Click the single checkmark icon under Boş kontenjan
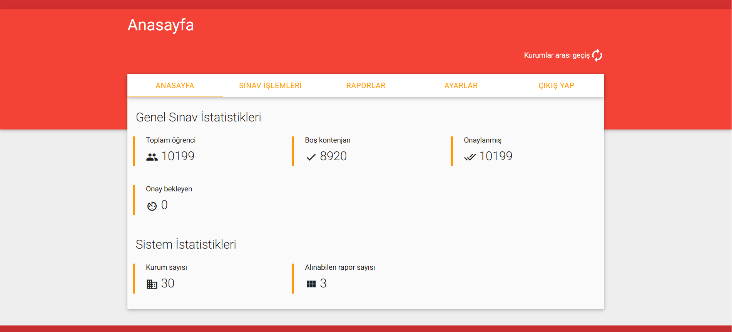 click(x=311, y=157)
